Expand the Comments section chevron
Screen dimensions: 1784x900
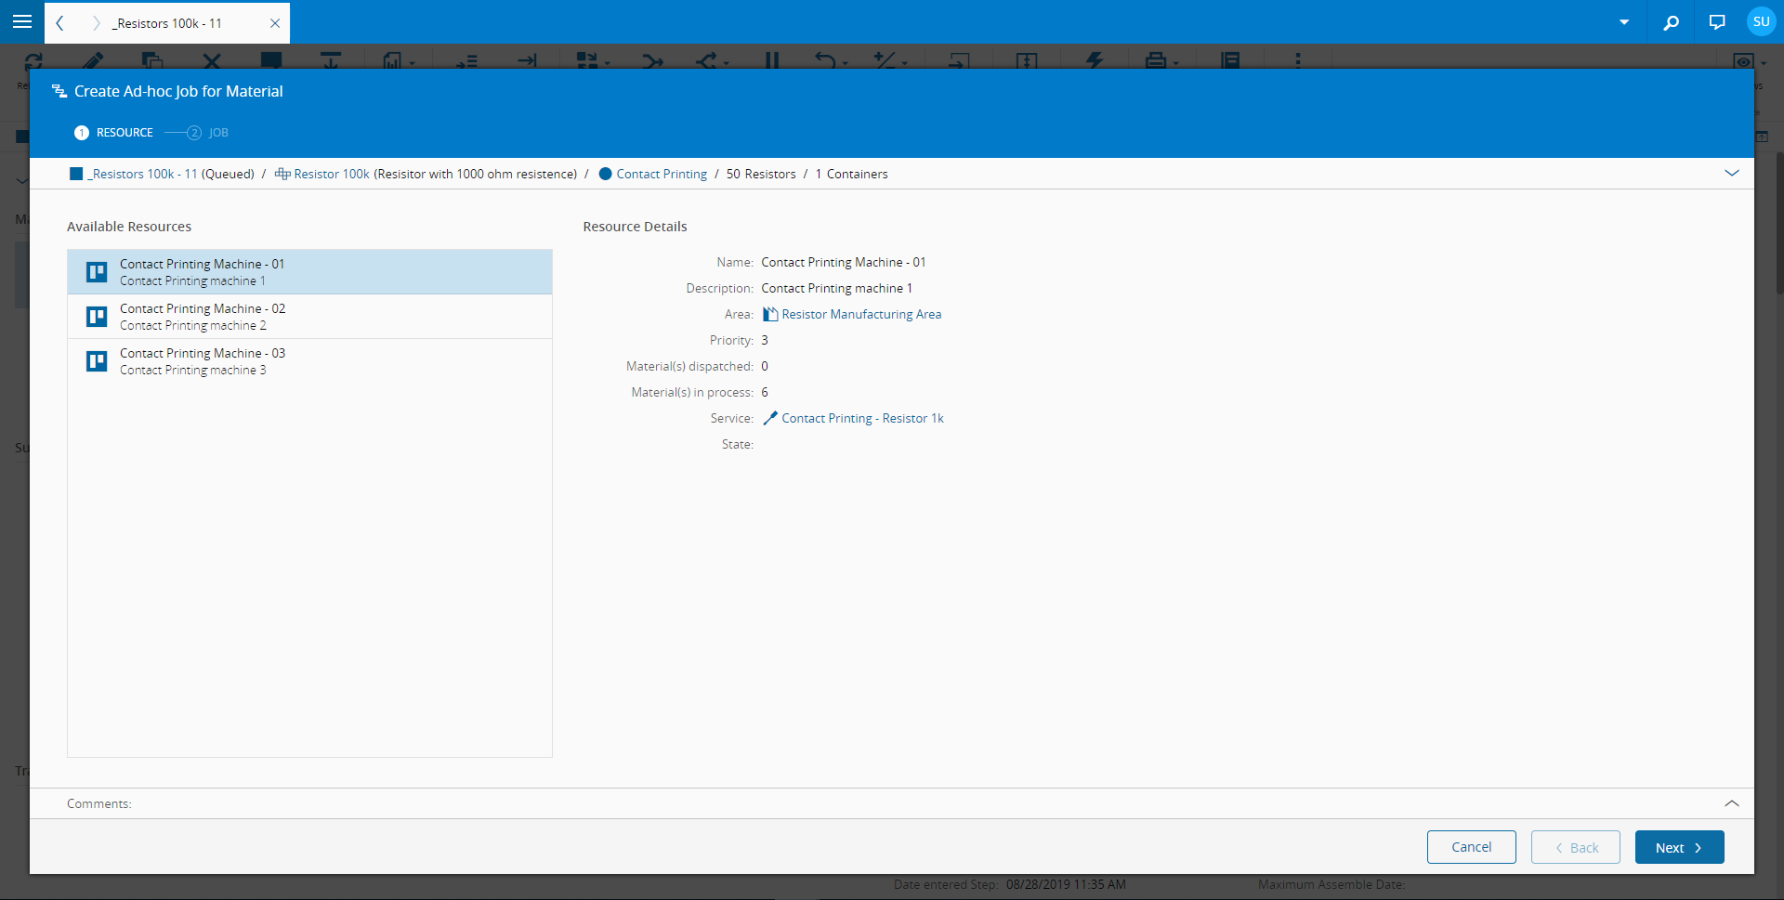pos(1731,803)
